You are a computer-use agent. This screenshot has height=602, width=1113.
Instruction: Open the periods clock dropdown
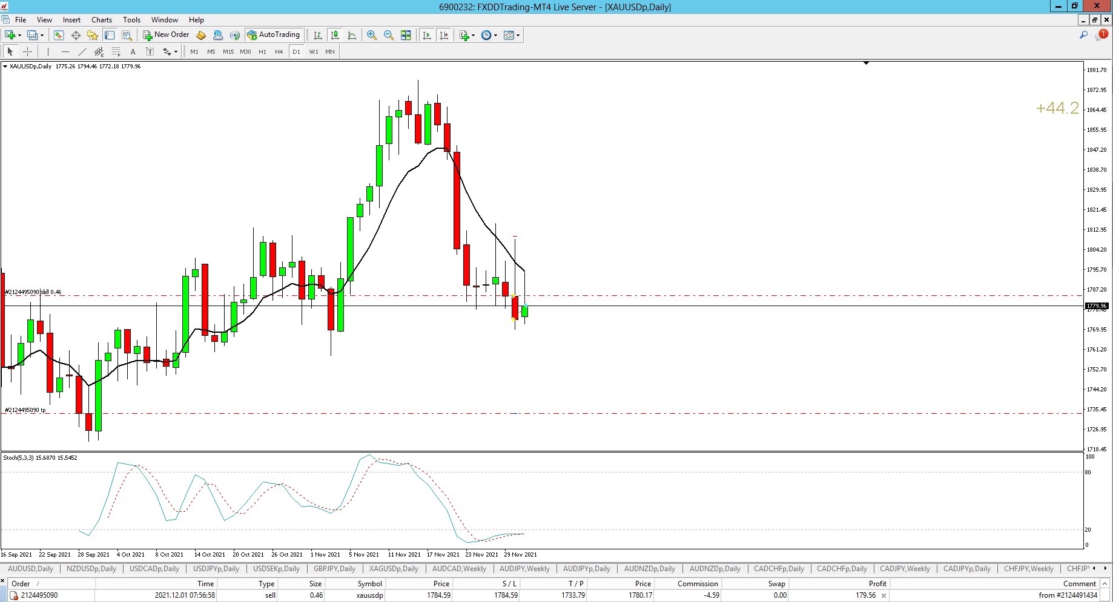(489, 35)
